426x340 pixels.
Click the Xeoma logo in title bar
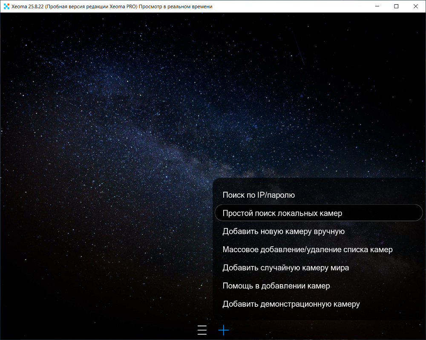click(x=6, y=6)
